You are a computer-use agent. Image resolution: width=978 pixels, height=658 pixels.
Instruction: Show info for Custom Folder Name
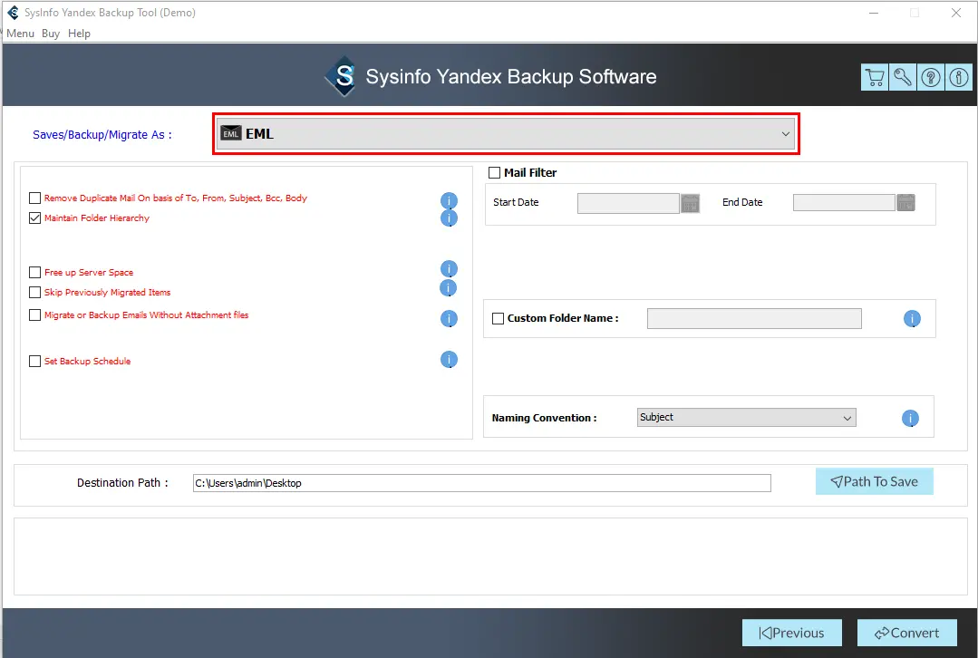click(912, 318)
